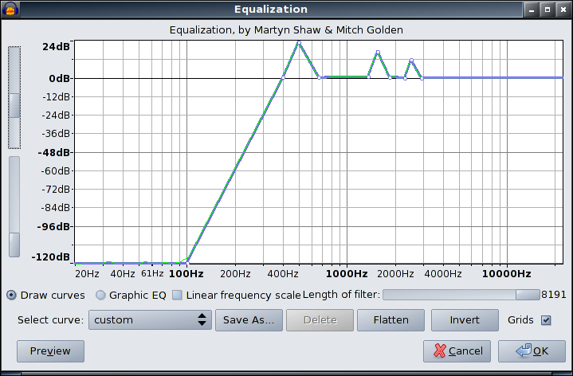Click the Invert button
Screen dimensions: 573x376
point(465,320)
